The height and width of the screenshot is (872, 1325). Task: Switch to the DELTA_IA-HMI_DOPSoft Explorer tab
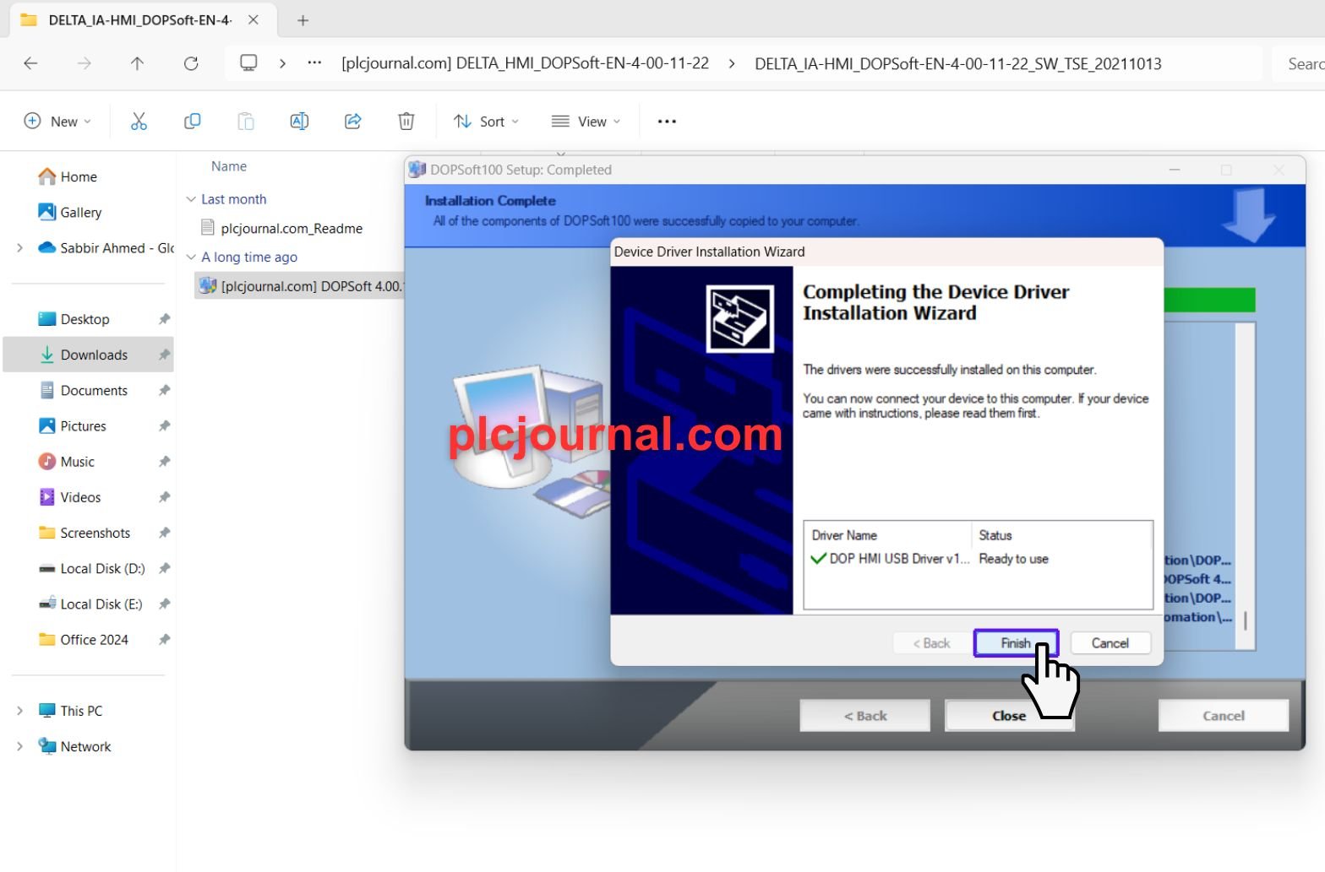pyautogui.click(x=139, y=19)
